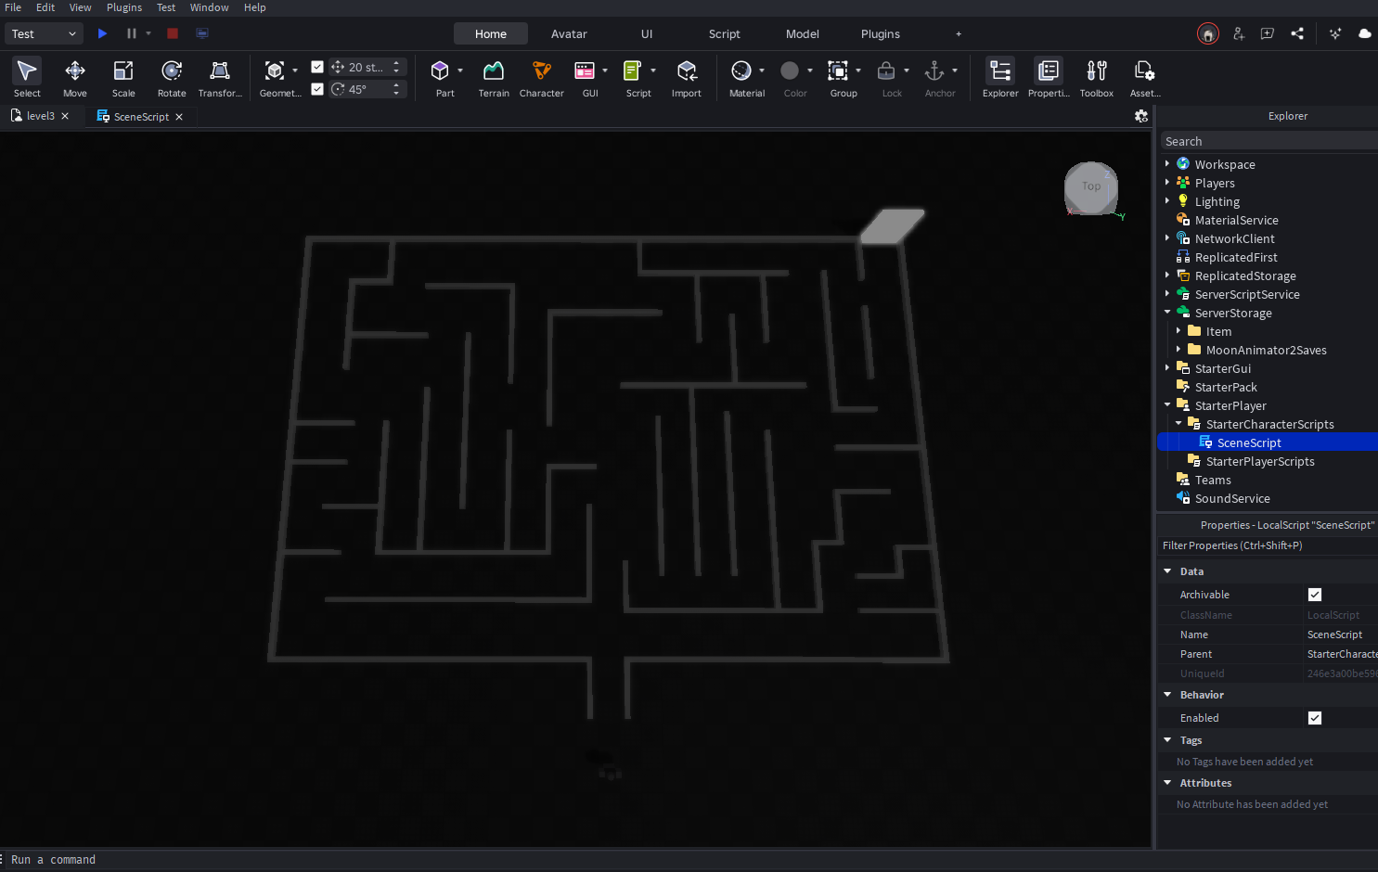Select the Move tool
The width and height of the screenshot is (1378, 872).
point(74,77)
